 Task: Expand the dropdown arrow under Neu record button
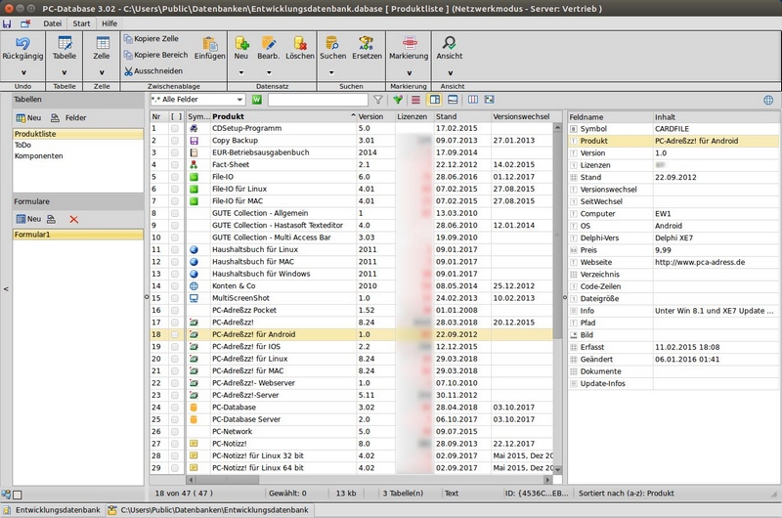241,72
